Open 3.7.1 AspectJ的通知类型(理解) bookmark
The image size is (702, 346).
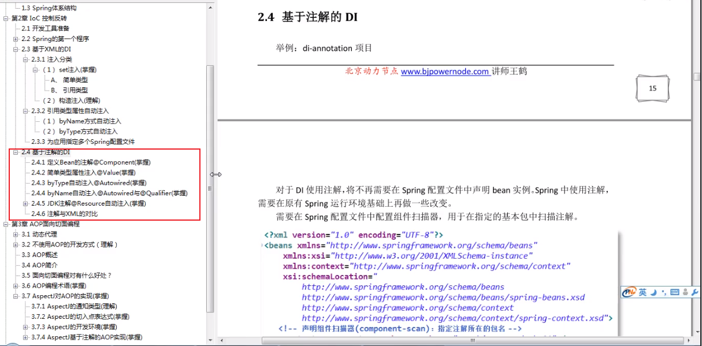74,306
